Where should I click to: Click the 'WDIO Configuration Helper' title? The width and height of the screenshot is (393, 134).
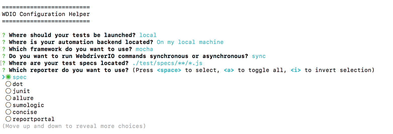pos(46,14)
